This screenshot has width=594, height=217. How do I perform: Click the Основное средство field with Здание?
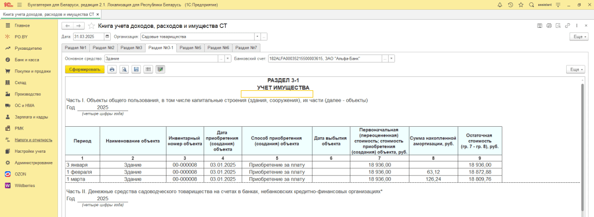pos(161,58)
